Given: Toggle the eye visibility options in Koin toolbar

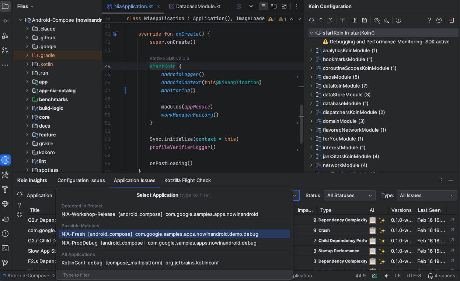Looking at the screenshot, I should coord(376,21).
